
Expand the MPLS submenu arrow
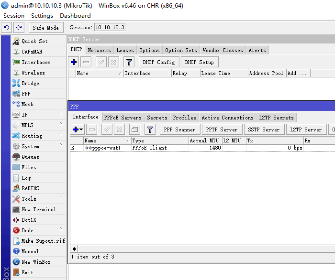coord(61,124)
